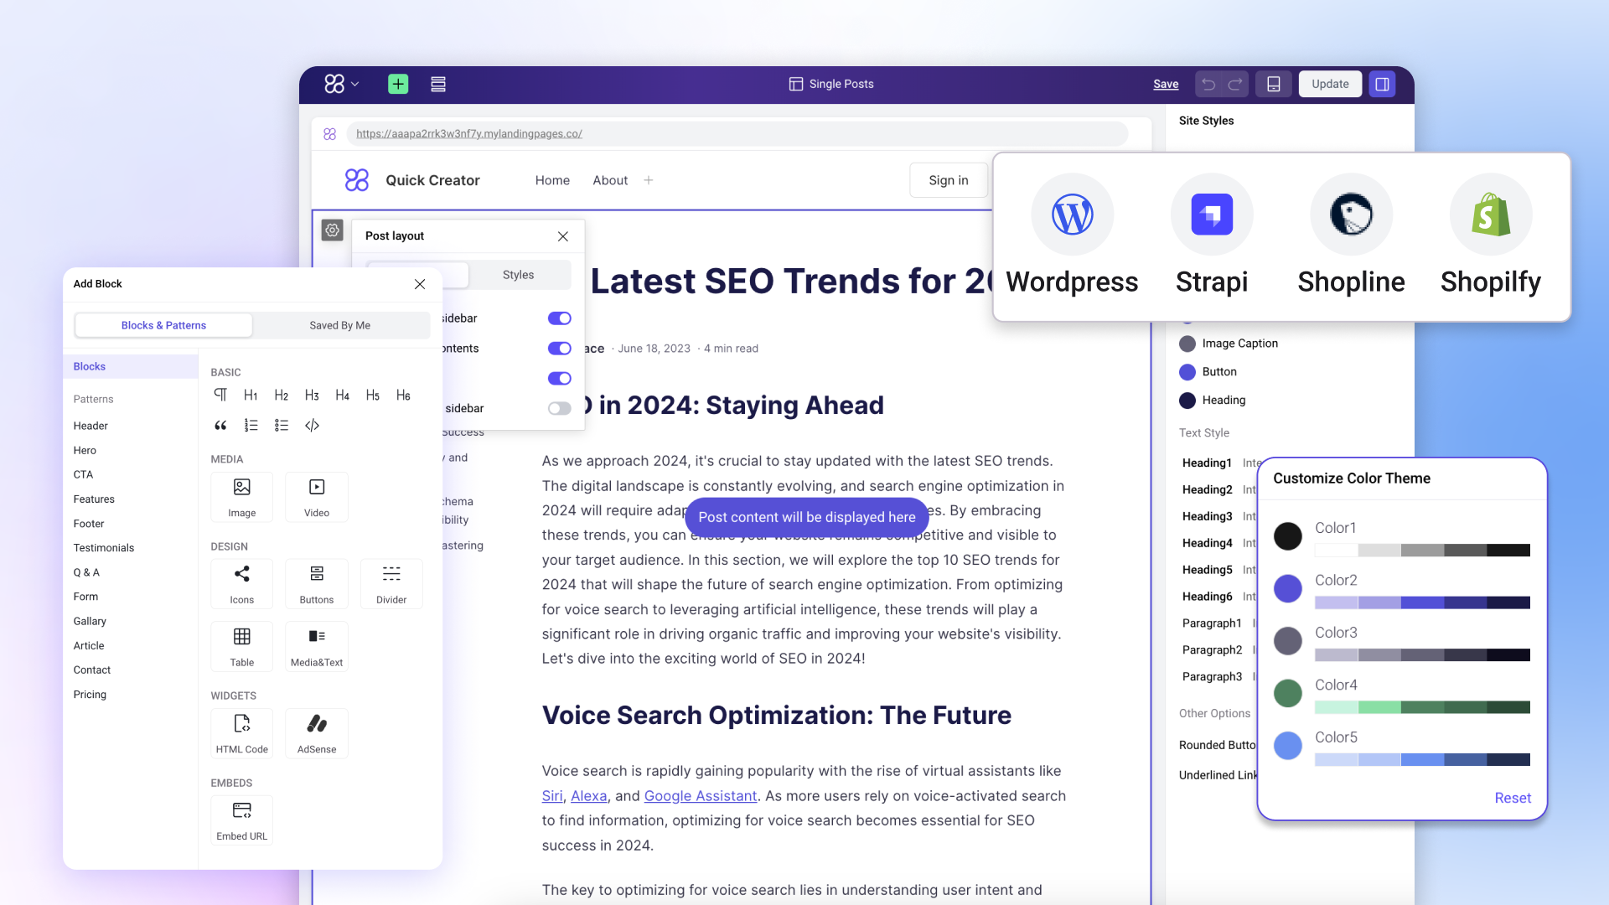Select the HTML Code widget icon

(x=242, y=722)
